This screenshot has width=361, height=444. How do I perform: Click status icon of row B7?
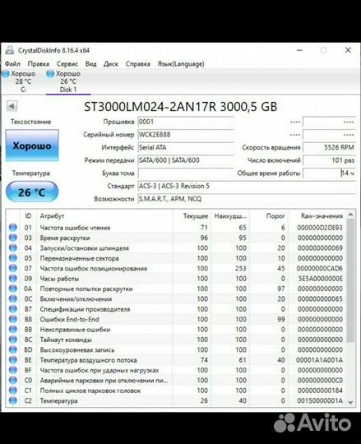(12, 309)
